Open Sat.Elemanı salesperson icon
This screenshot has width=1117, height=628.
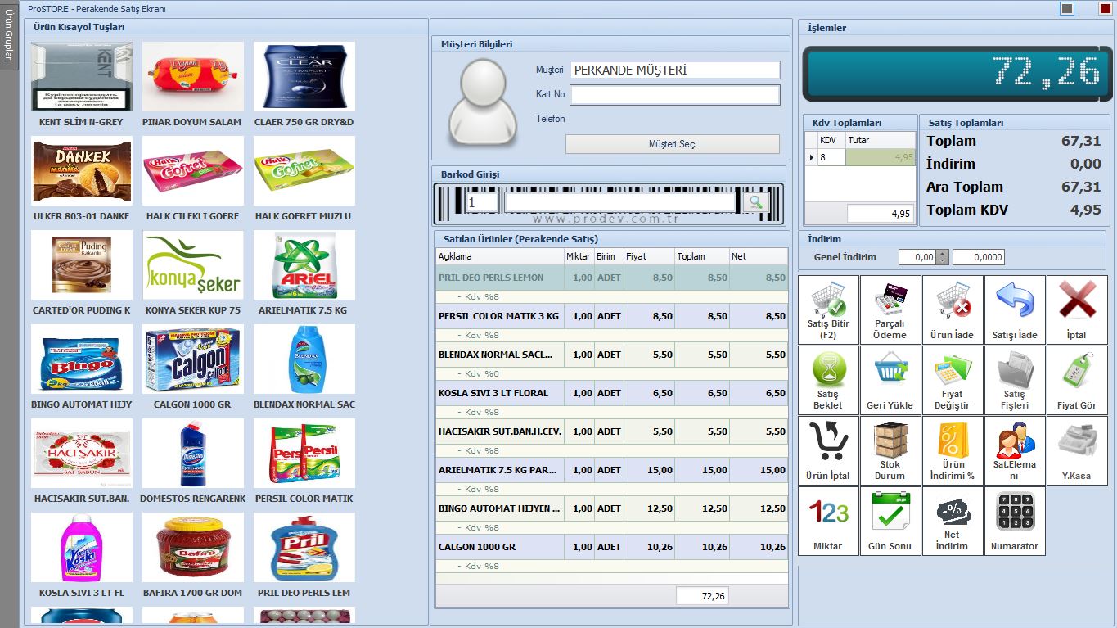[1015, 450]
